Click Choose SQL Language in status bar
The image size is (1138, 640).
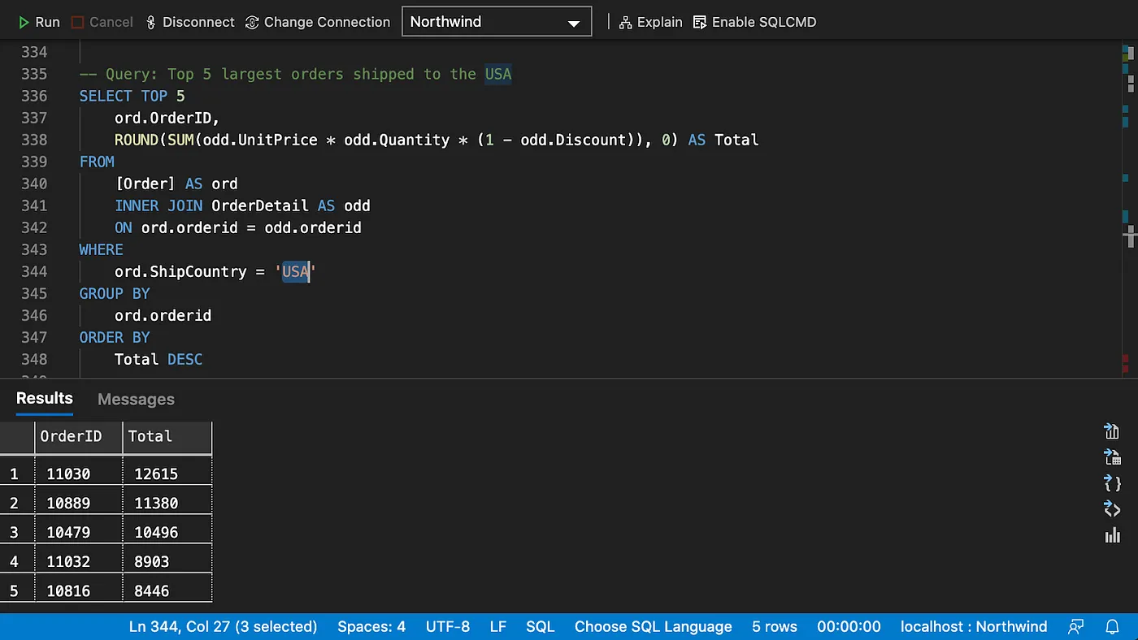coord(654,626)
